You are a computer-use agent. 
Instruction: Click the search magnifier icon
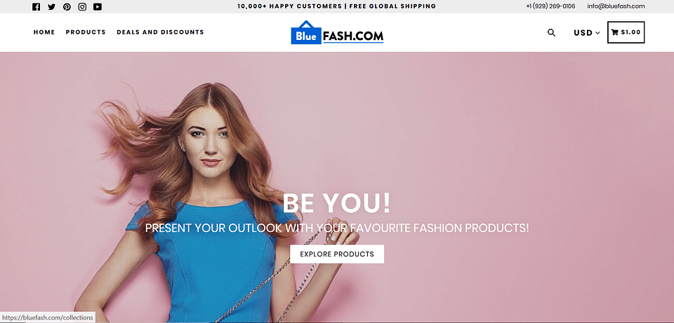[552, 33]
